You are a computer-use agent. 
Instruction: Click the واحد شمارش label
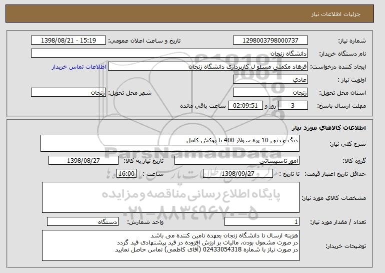coord(145,222)
